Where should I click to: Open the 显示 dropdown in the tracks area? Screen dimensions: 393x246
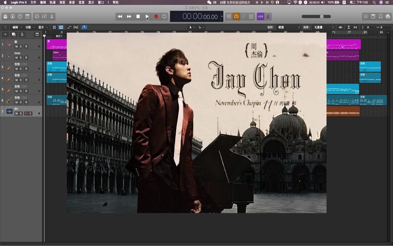coord(43,27)
